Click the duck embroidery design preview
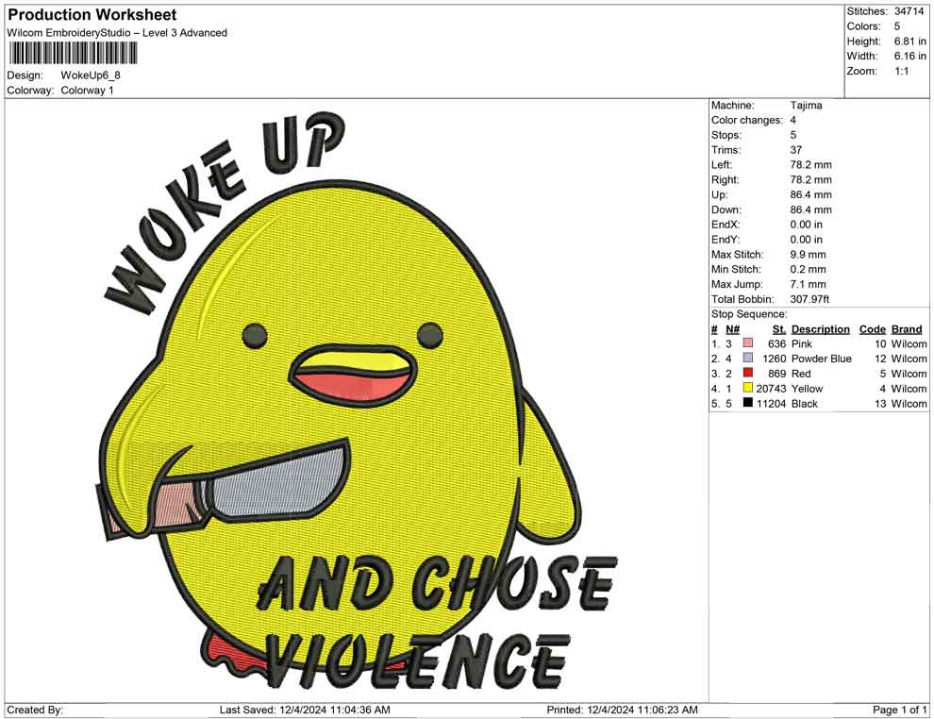The image size is (934, 719). [357, 400]
